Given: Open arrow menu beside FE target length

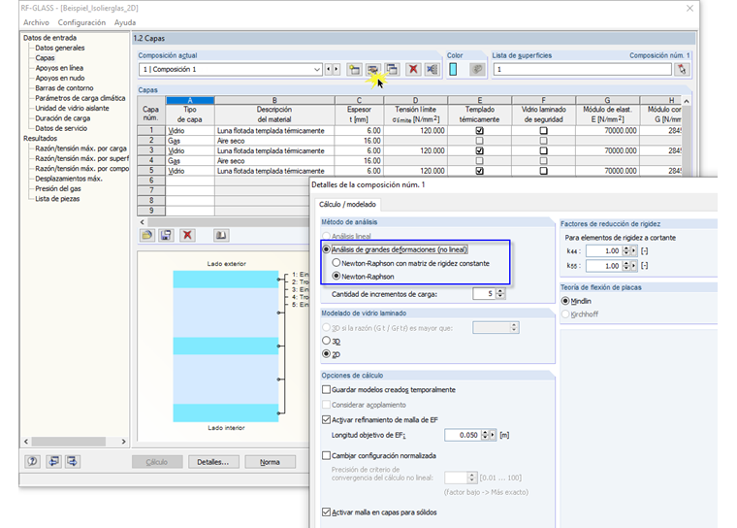Looking at the screenshot, I should point(493,435).
